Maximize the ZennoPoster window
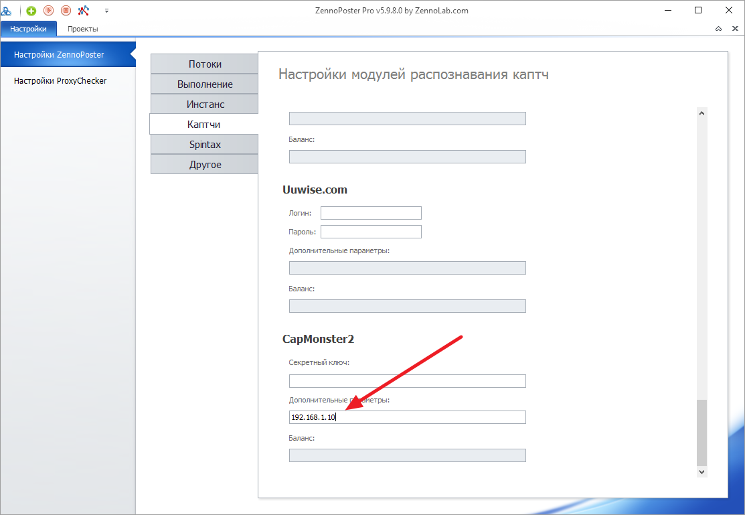The width and height of the screenshot is (745, 515). click(698, 10)
